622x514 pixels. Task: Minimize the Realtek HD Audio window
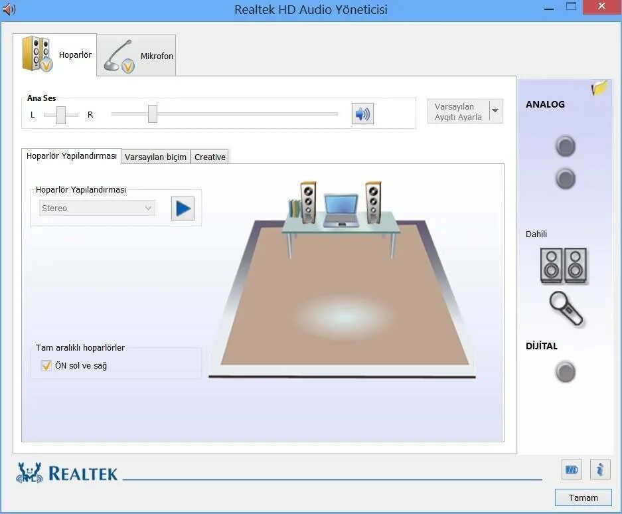click(549, 9)
